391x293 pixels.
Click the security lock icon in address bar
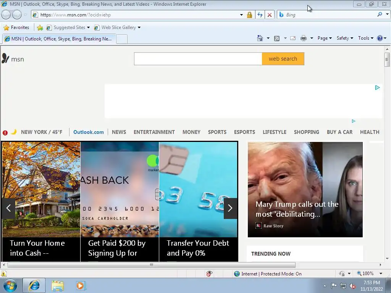point(249,15)
